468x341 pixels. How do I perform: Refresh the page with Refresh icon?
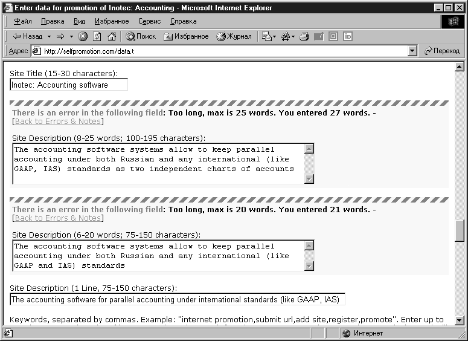97,36
